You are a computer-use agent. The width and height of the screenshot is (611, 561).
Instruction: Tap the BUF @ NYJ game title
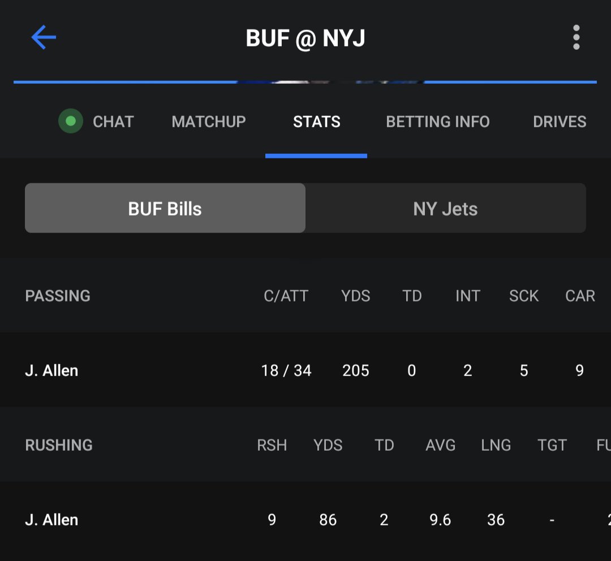[x=305, y=38]
